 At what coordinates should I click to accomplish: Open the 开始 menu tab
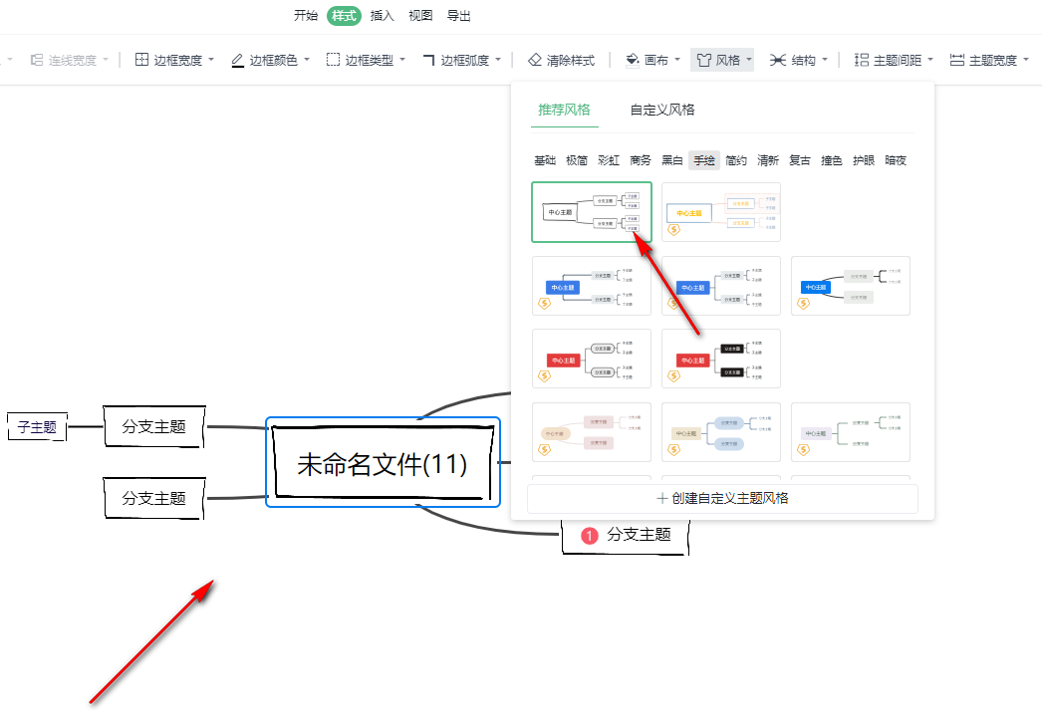(306, 15)
